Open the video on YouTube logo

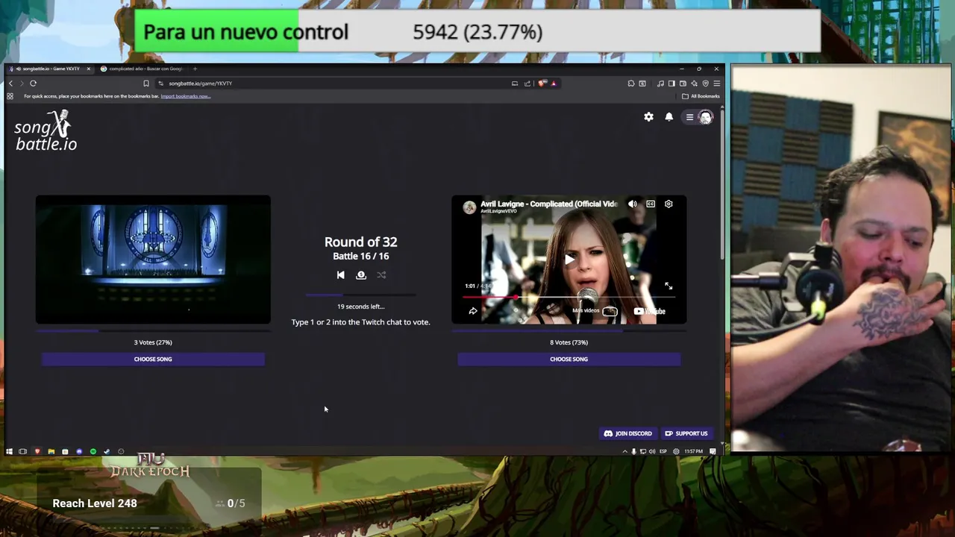pyautogui.click(x=649, y=311)
